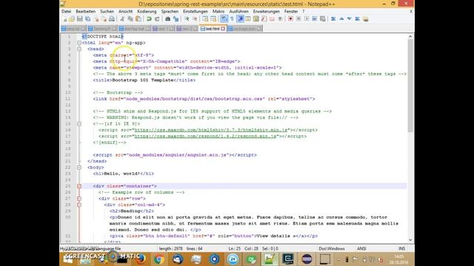Screen dimensions: 474x266
Task: Open the Kodierung menu
Action: [x=147, y=12]
